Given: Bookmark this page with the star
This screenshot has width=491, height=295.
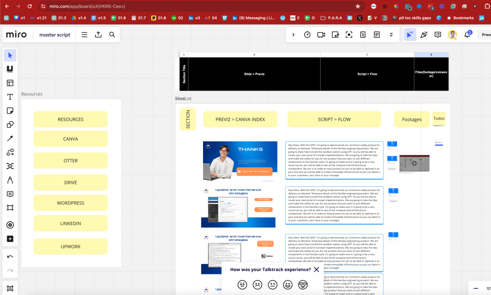Looking at the screenshot, I should 358,6.
